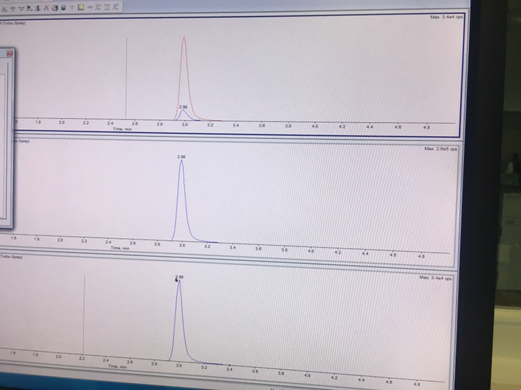Select the small blue peak in the top chromatogram
This screenshot has height=390, width=521.
[183, 115]
